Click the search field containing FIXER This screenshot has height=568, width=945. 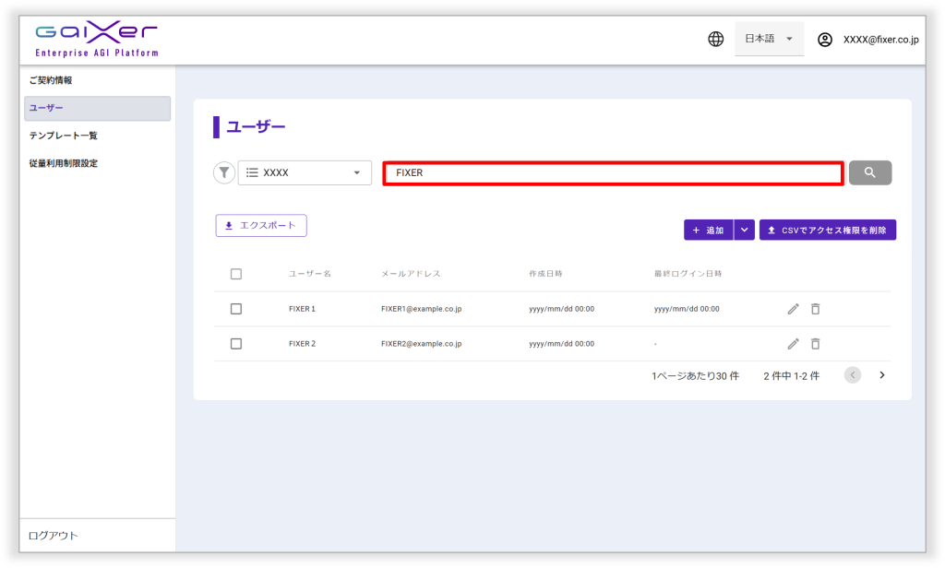coord(613,172)
